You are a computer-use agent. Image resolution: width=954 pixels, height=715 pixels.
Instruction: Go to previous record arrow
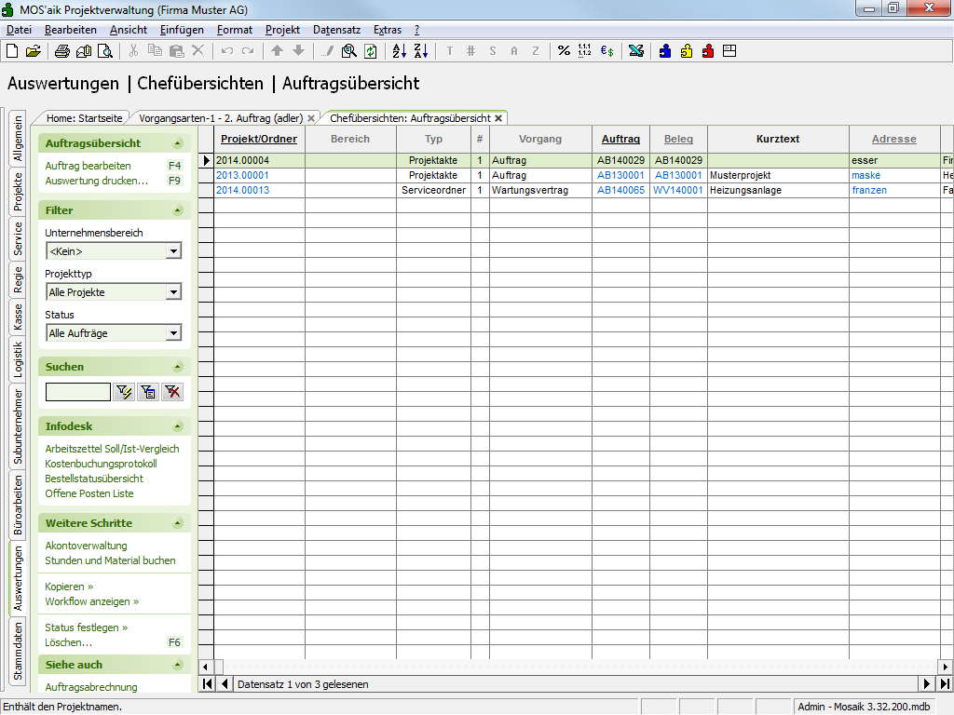pos(225,684)
